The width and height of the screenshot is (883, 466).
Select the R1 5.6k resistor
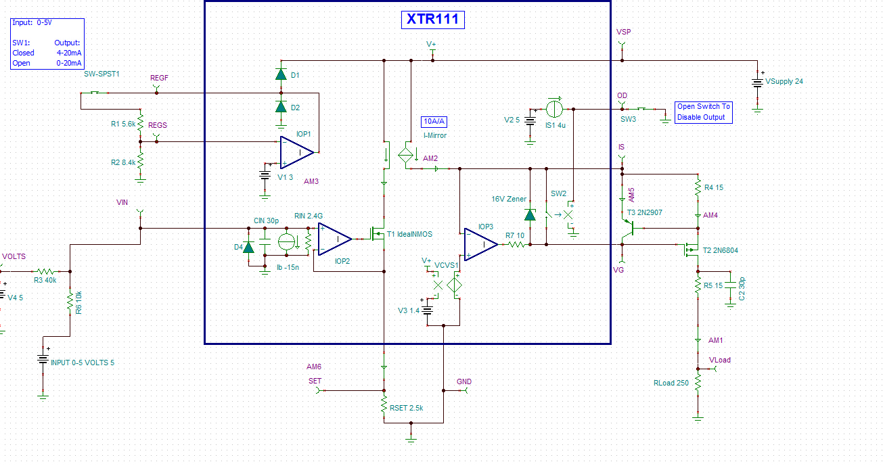[x=140, y=124]
